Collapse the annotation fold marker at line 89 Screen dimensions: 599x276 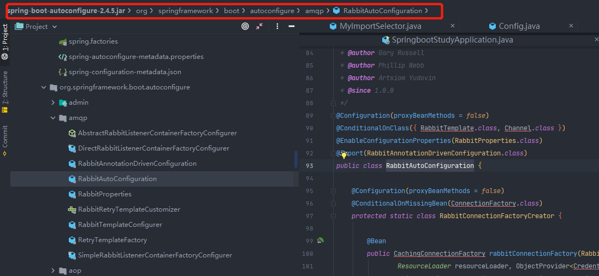click(333, 116)
